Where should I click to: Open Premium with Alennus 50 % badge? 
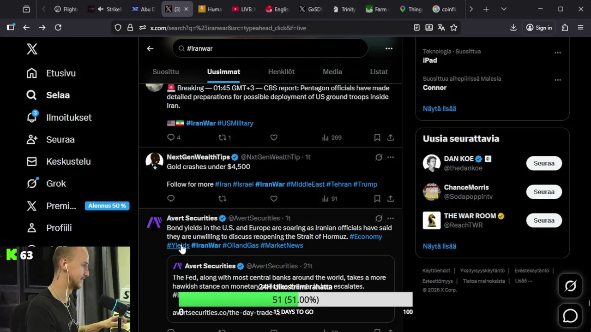(78, 206)
